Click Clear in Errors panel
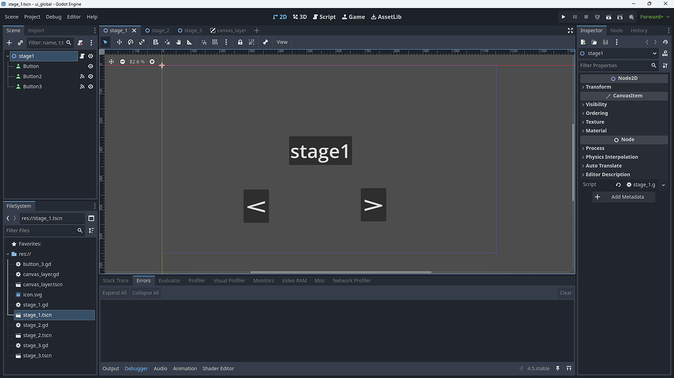 click(x=565, y=293)
